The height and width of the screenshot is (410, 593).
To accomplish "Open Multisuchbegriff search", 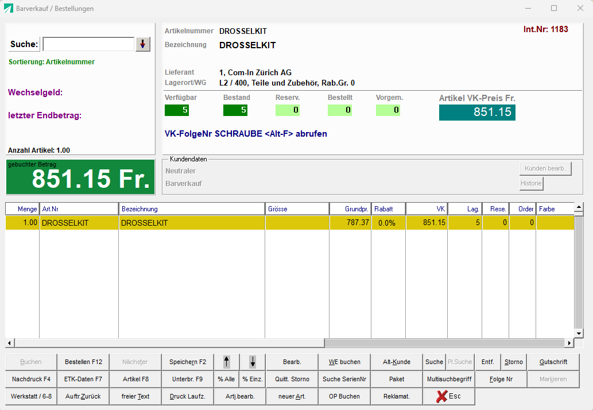I will (449, 379).
